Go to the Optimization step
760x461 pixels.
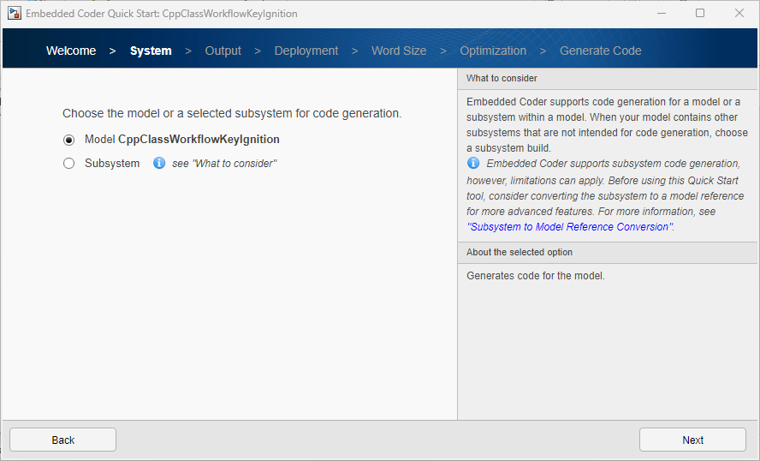click(493, 51)
